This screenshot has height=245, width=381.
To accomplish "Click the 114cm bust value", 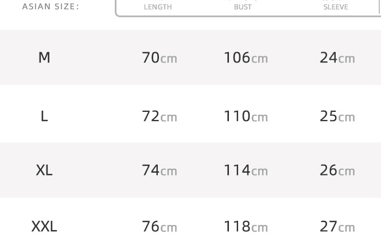I will point(246,170).
